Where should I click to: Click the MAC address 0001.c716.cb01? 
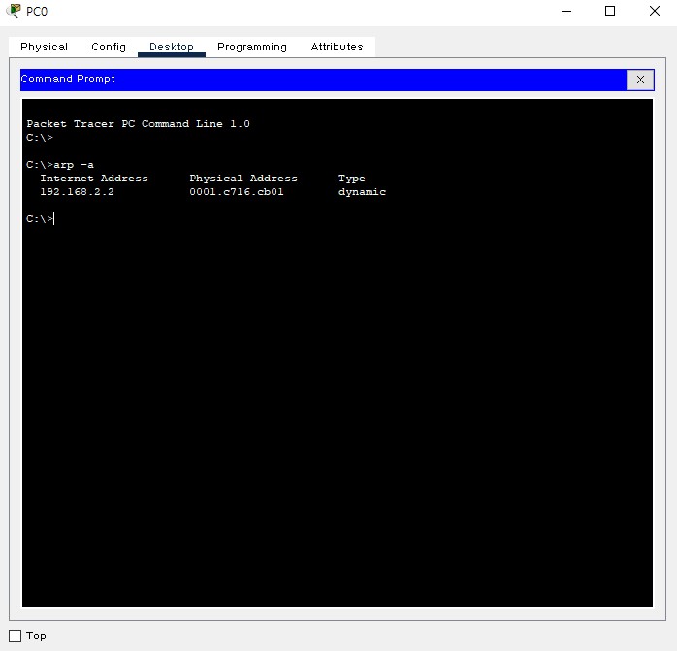[x=236, y=192]
